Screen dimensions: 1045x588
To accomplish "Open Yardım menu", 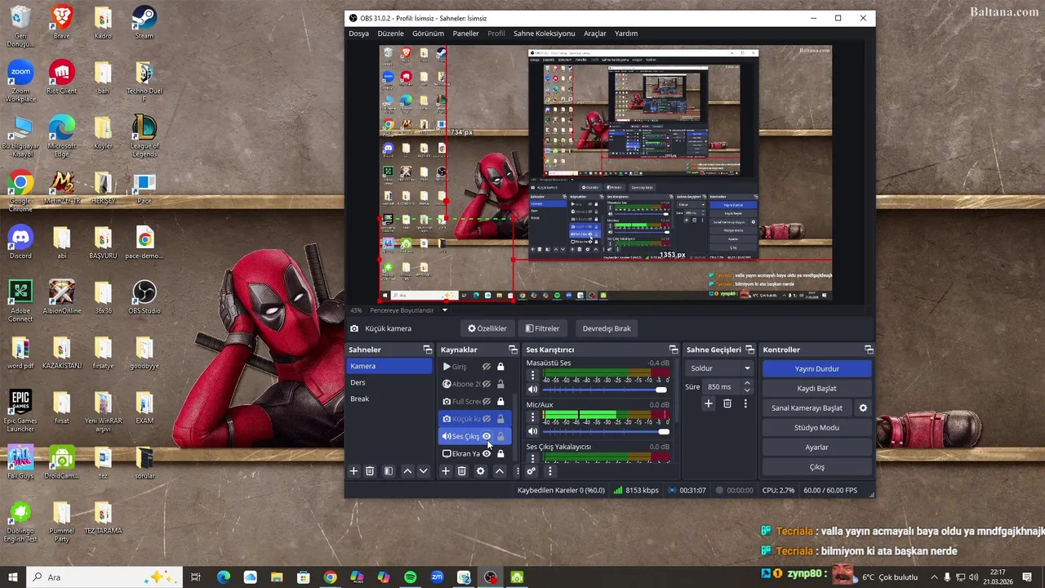I will (x=626, y=33).
